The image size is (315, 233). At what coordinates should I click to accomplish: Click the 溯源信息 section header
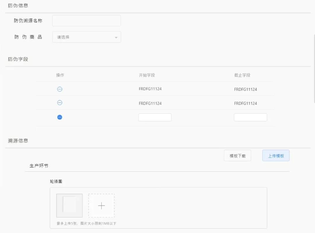[18, 141]
